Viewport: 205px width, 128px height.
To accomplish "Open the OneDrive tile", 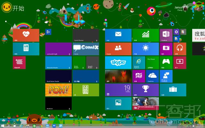I will coord(152,76).
